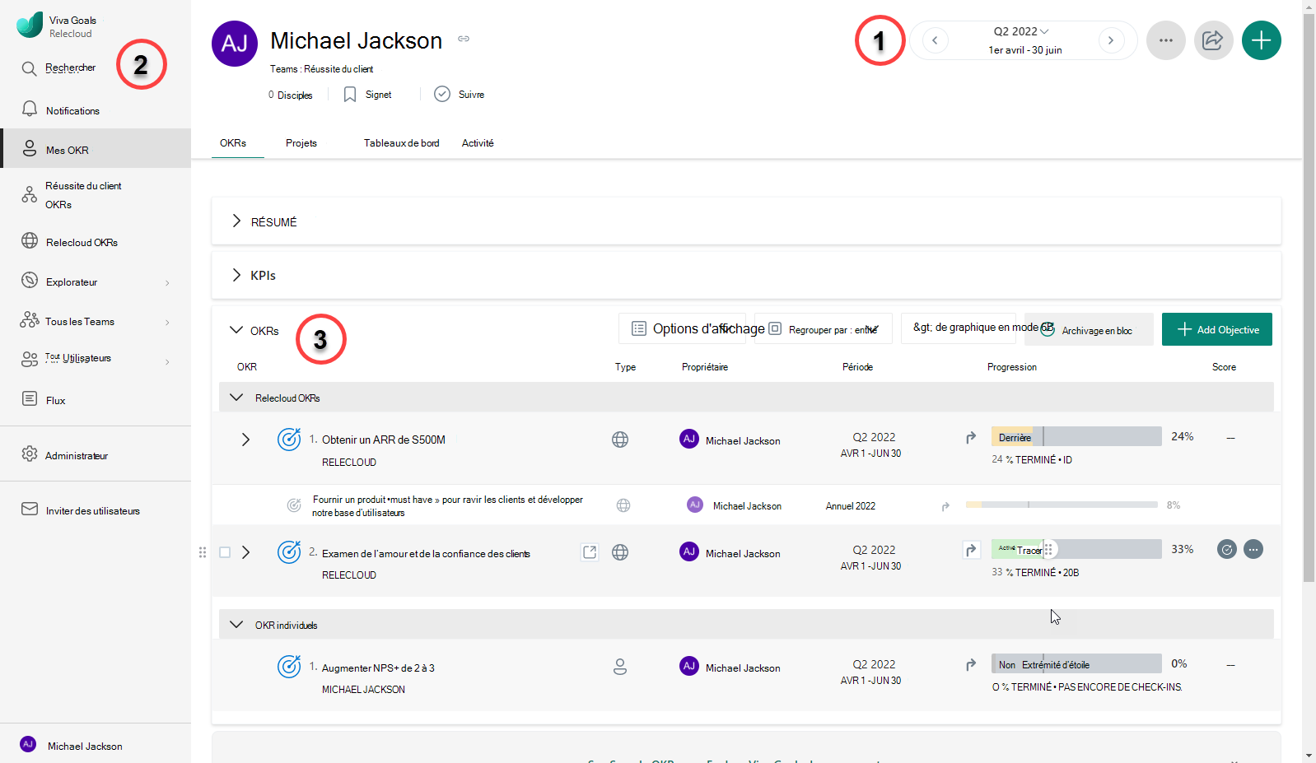Open the Rechercher search icon
The image size is (1316, 763).
(x=29, y=68)
